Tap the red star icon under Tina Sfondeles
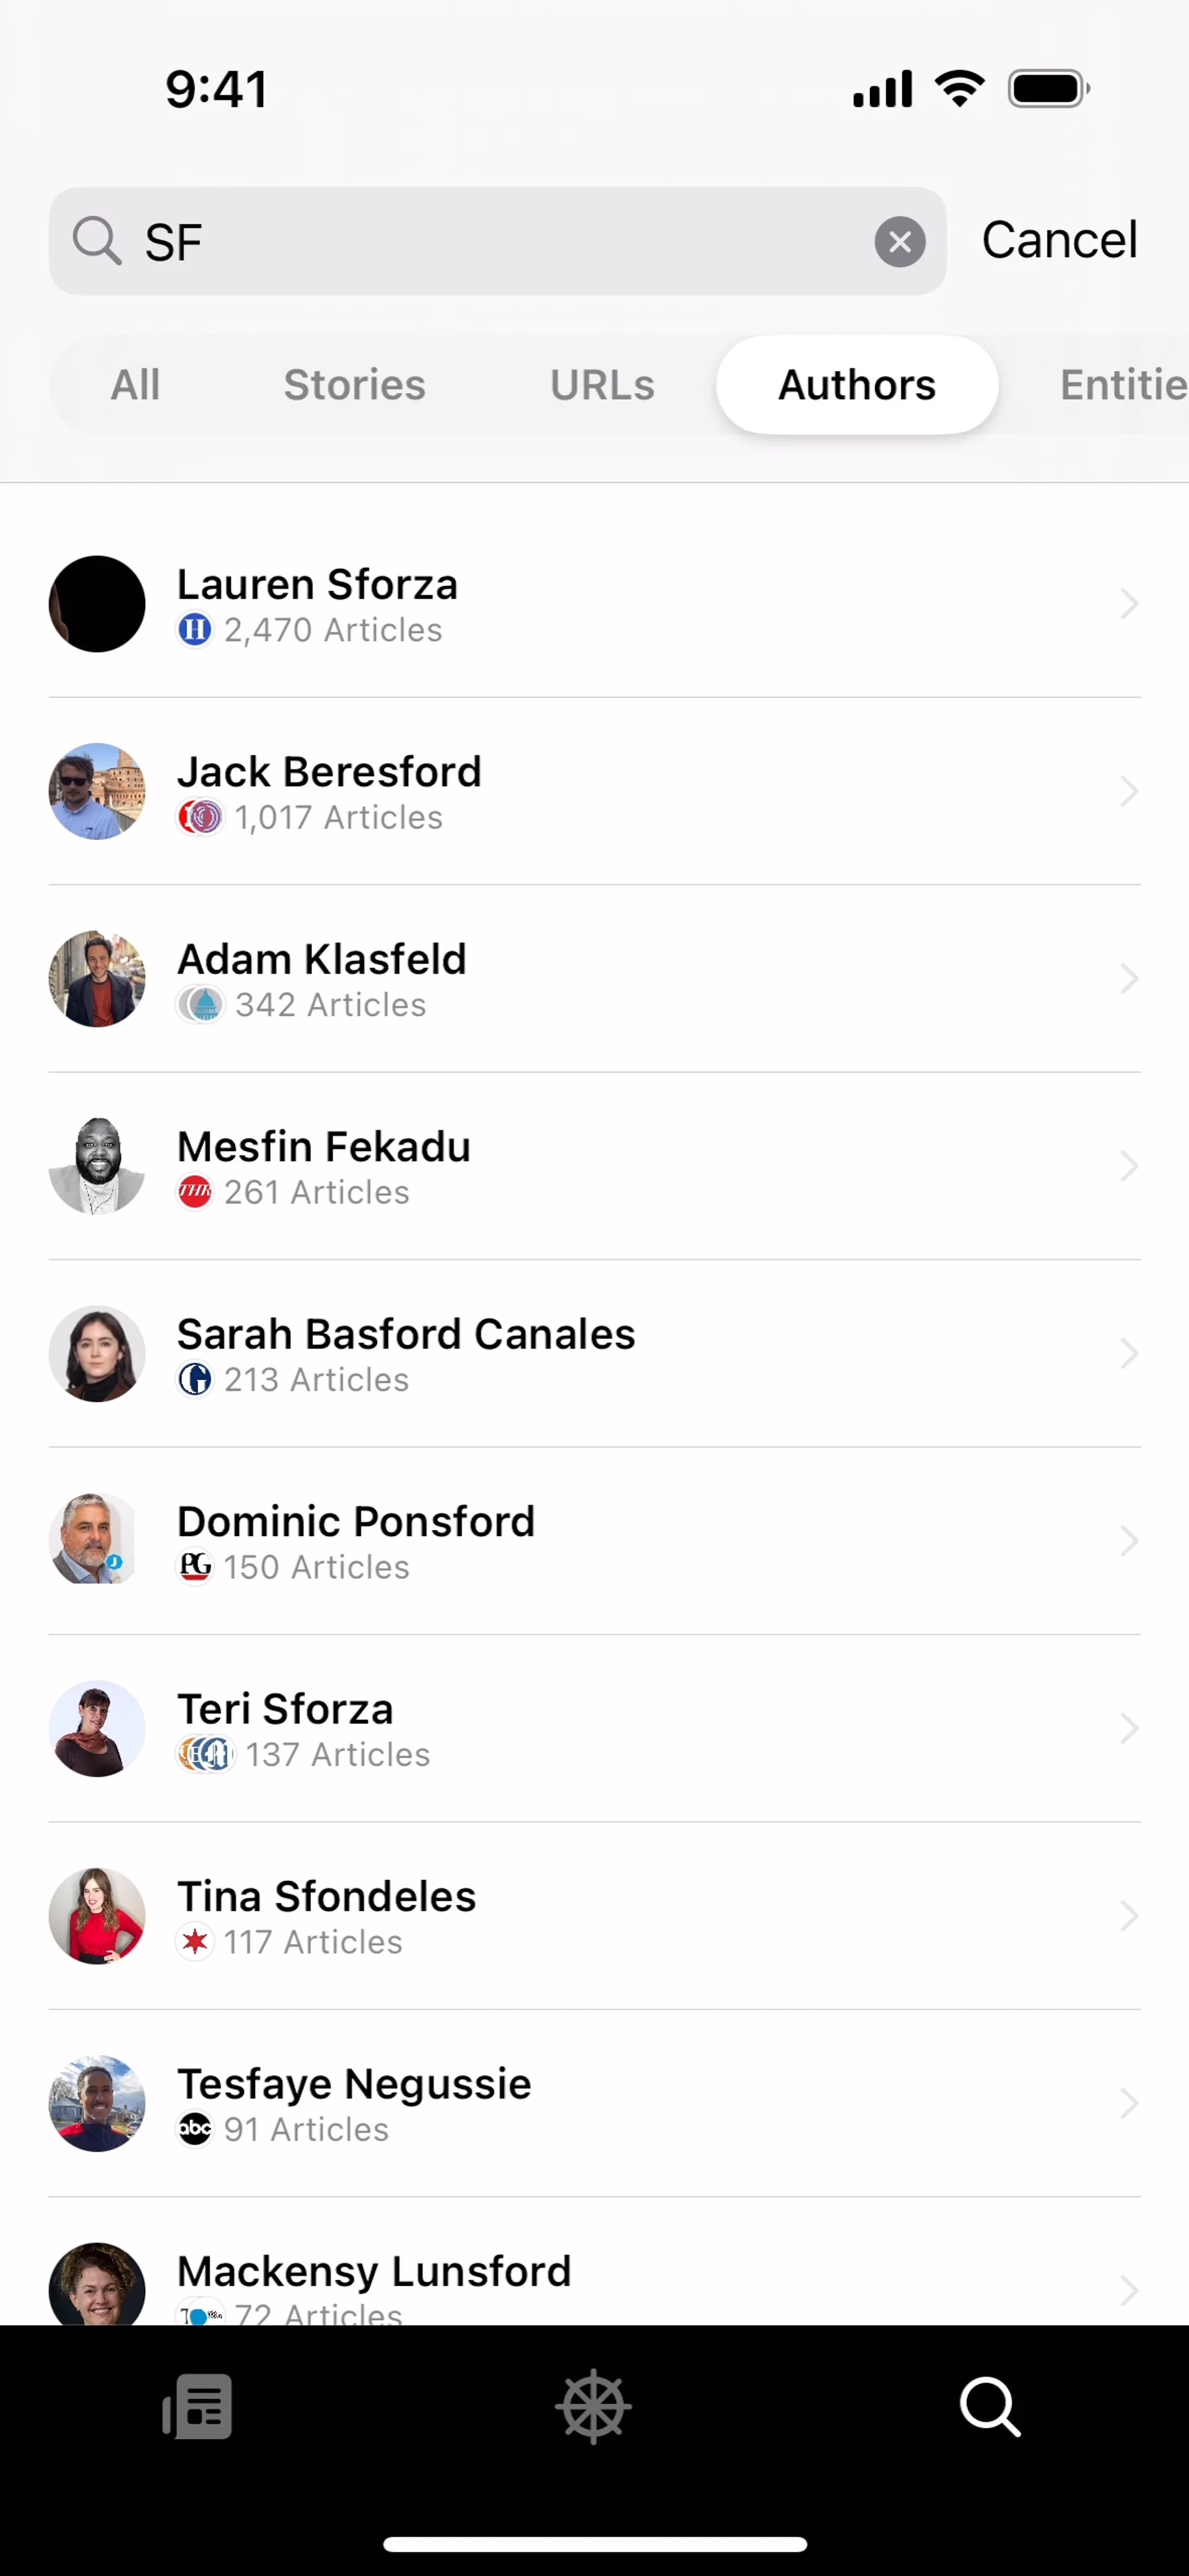The height and width of the screenshot is (2576, 1189). point(195,1942)
